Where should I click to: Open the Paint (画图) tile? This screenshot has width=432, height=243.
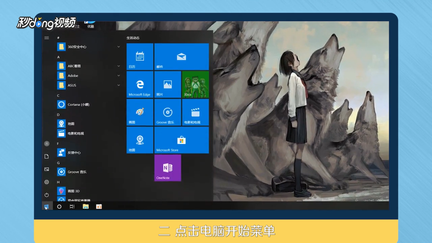pyautogui.click(x=140, y=112)
